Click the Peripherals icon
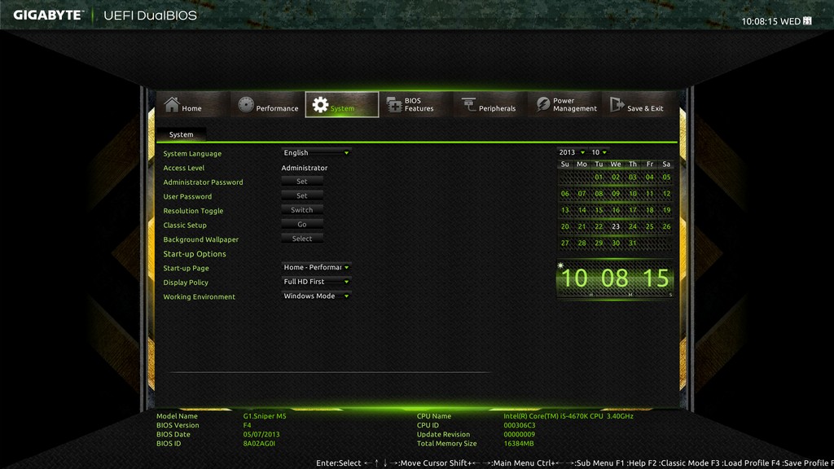834x469 pixels. [468, 105]
